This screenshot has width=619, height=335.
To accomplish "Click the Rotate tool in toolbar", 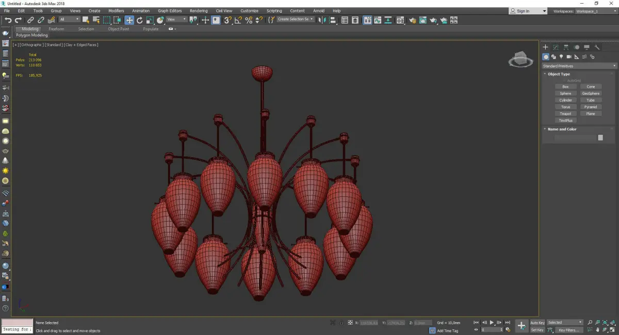I will click(139, 20).
